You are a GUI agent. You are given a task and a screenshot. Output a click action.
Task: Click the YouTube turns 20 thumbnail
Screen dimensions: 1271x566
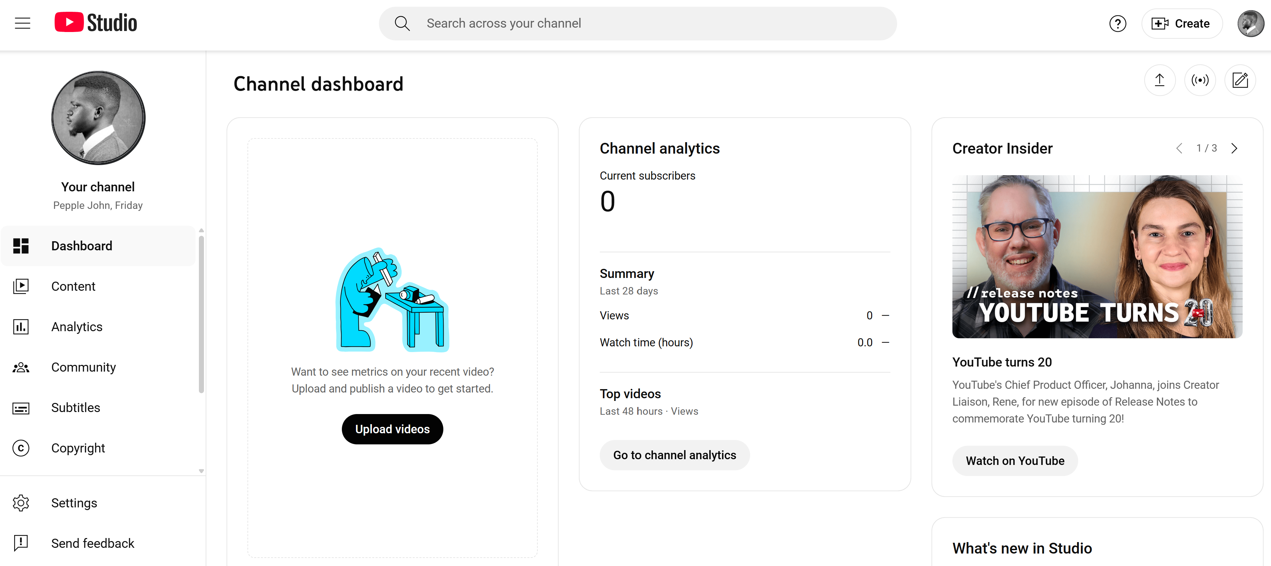coord(1097,256)
